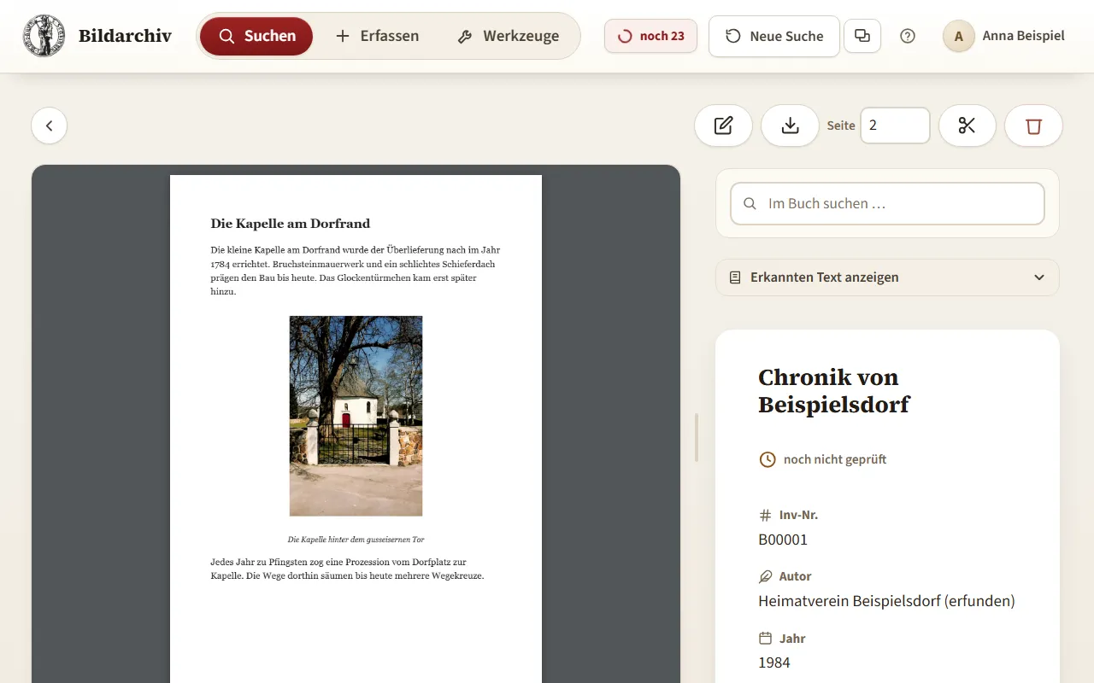Click the 'noch nicht geprüft' status

coord(823,459)
